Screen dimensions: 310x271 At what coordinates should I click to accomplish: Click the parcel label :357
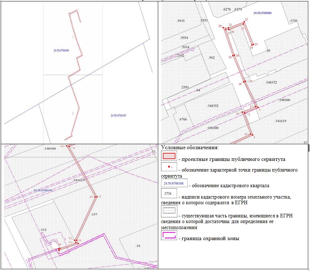94,215
